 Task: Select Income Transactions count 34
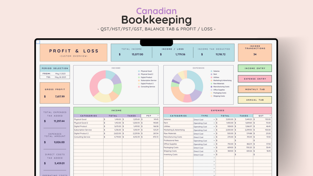[x=255, y=54]
